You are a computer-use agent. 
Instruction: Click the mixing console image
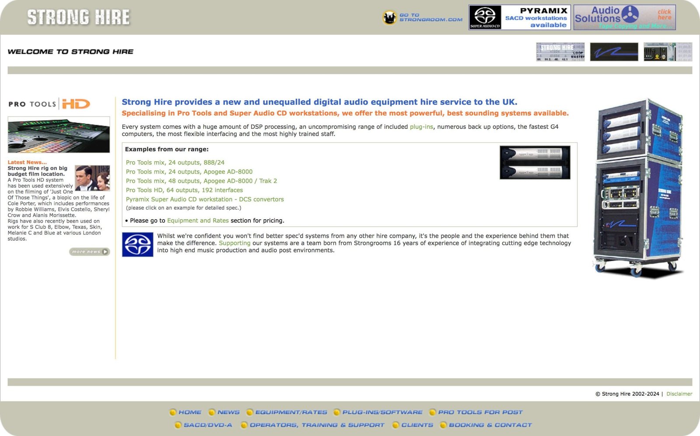59,135
